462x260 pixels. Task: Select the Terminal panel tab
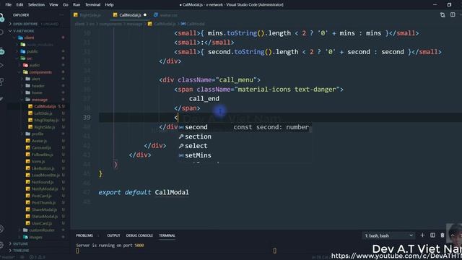(167, 235)
